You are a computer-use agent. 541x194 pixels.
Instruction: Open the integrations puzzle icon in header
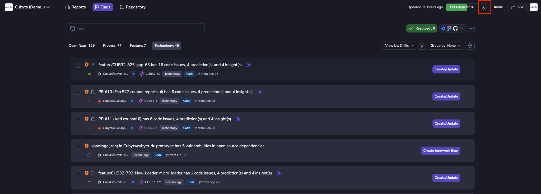click(x=484, y=7)
